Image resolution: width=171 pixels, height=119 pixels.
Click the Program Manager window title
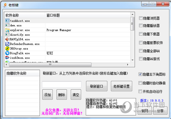coord(59,30)
